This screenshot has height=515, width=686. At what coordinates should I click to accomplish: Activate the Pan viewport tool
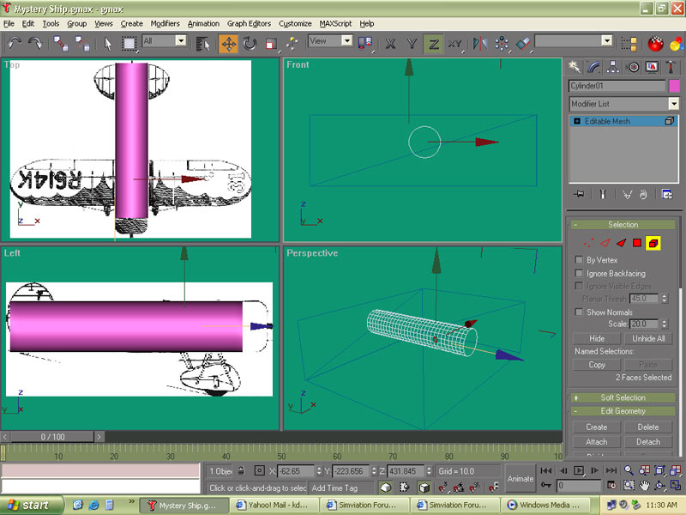click(x=644, y=486)
